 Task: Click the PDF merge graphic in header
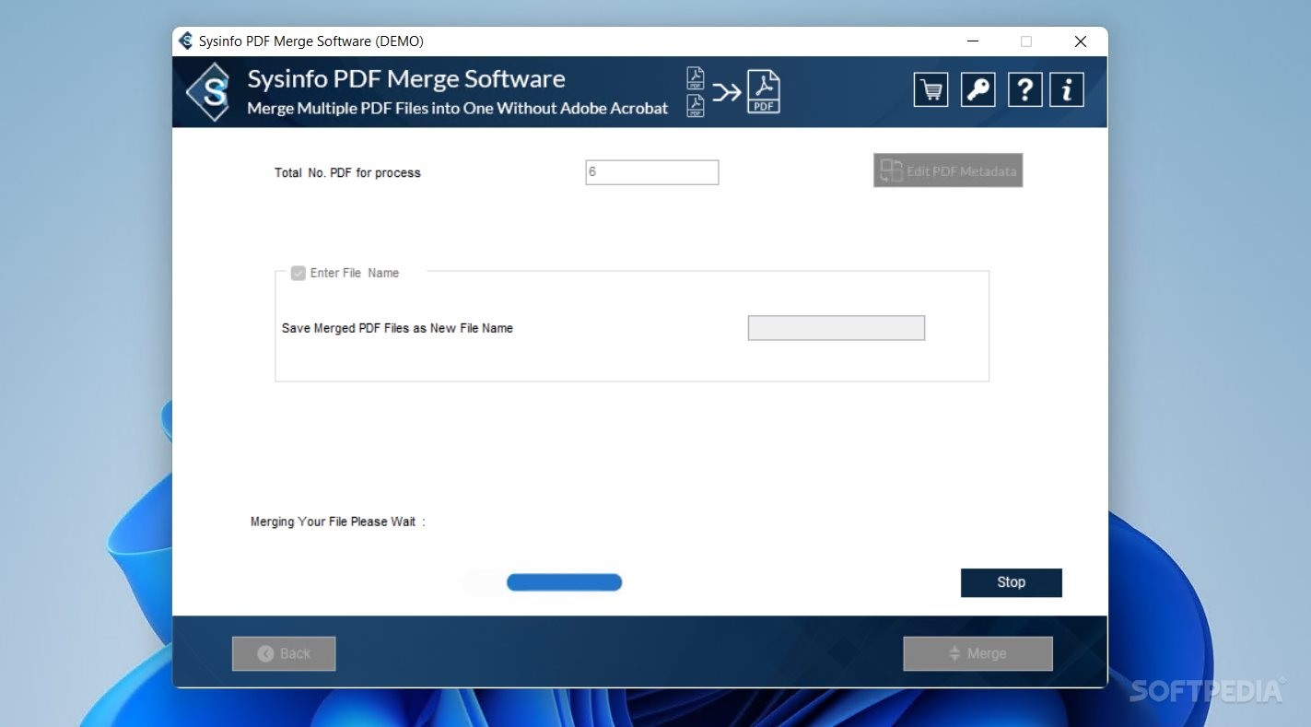[733, 91]
